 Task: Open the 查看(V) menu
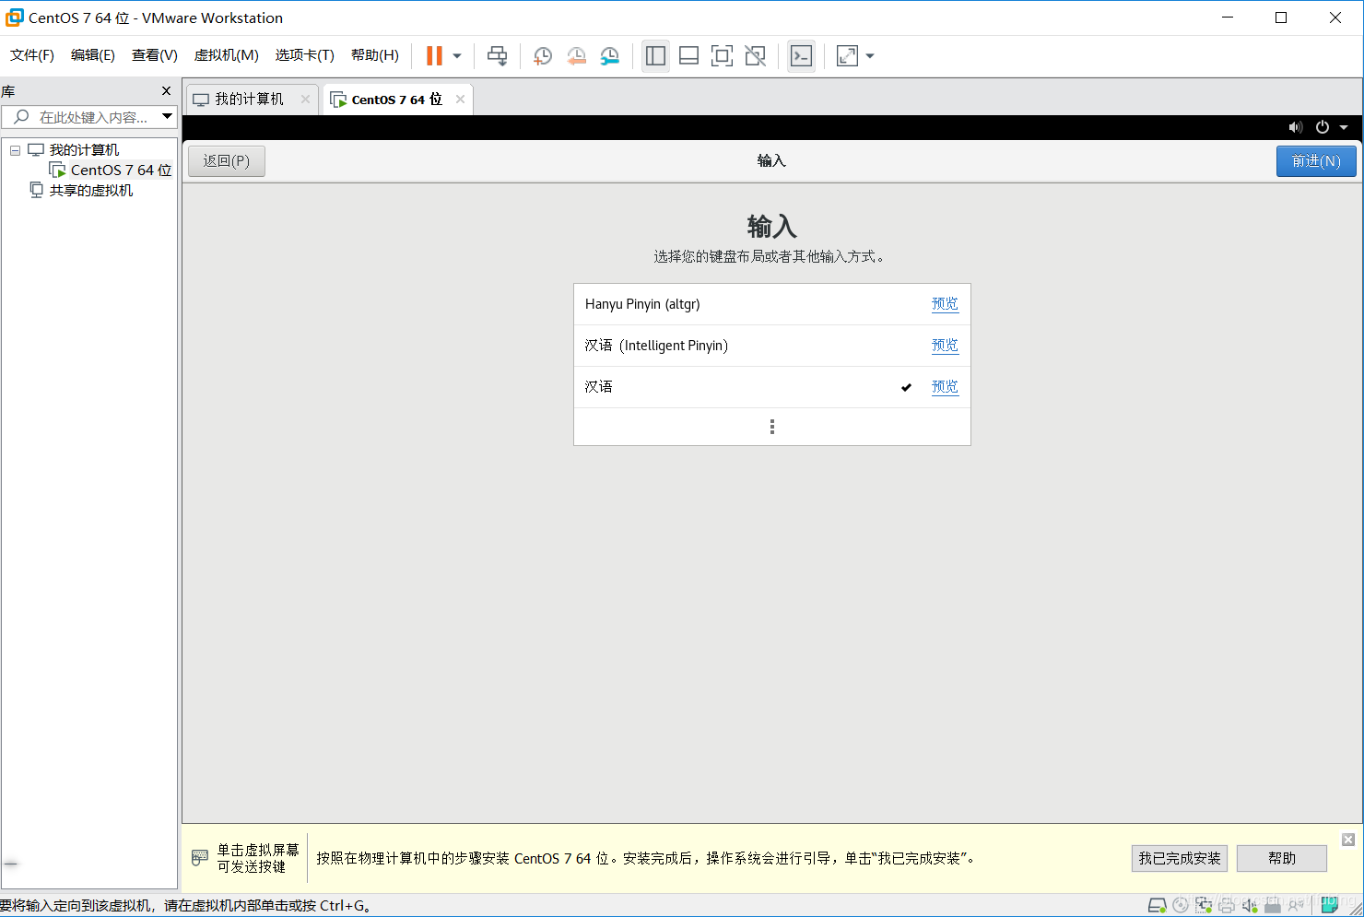pyautogui.click(x=155, y=55)
